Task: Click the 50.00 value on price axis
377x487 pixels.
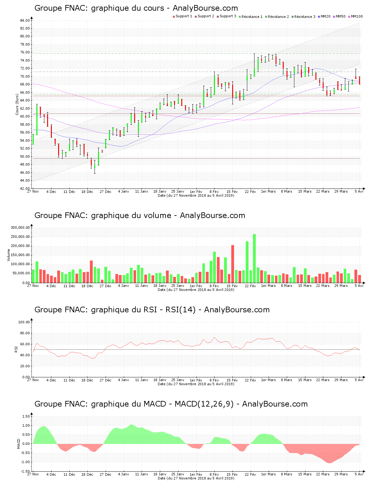Action: point(25,156)
